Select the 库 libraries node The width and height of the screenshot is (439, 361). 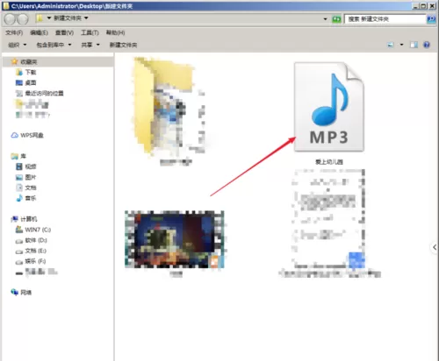(x=23, y=156)
